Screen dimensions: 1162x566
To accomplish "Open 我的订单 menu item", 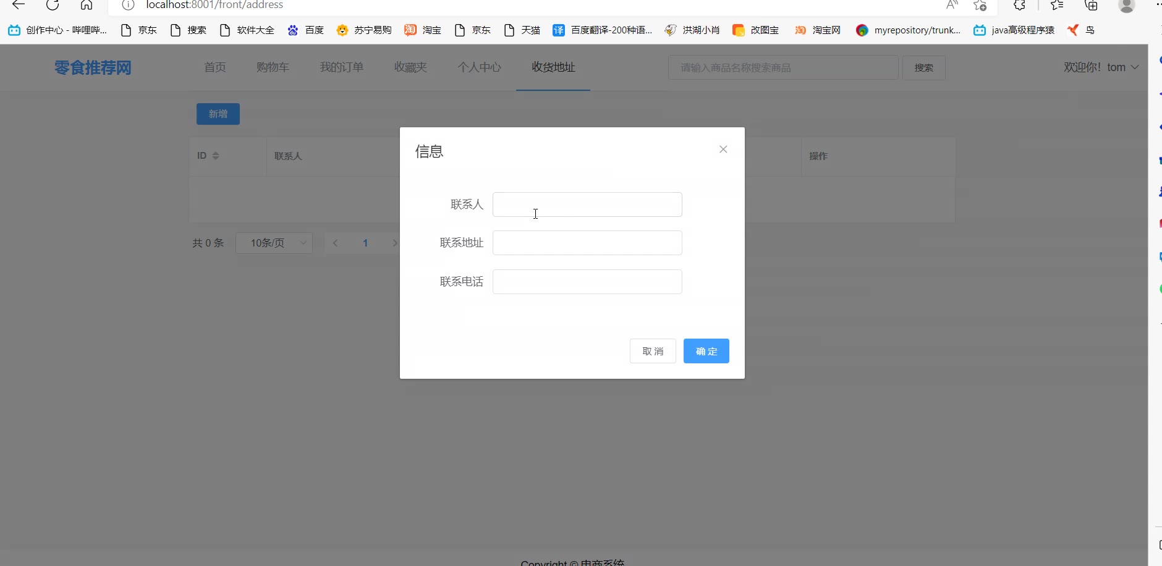I will [342, 67].
